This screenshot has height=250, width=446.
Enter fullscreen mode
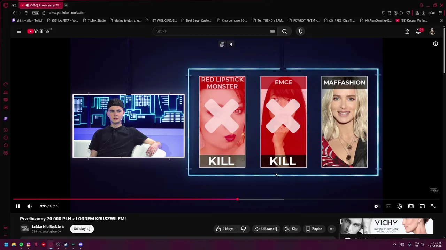pos(433,206)
